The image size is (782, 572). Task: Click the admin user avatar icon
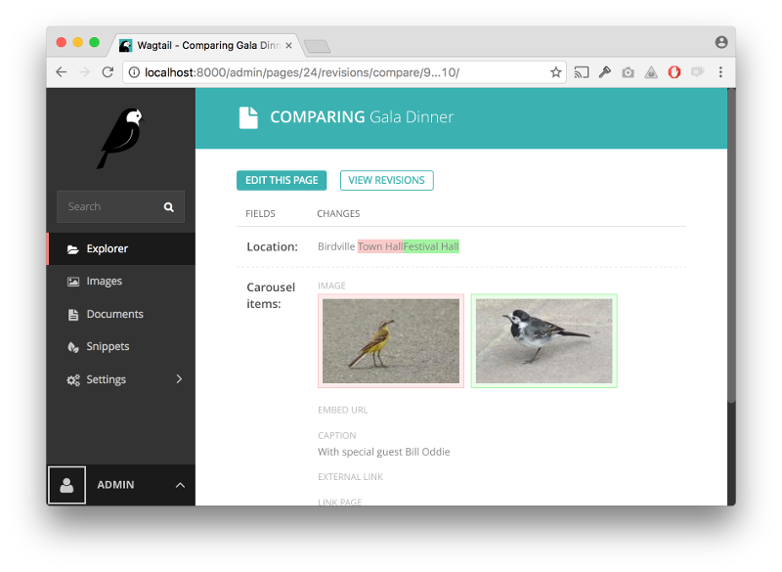[x=66, y=485]
